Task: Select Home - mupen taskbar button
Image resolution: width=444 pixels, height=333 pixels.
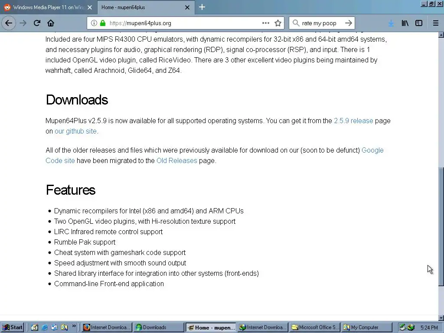Action: pyautogui.click(x=211, y=328)
